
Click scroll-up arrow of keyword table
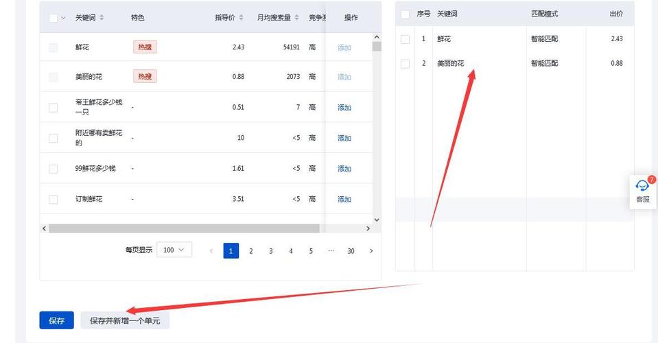coord(377,37)
